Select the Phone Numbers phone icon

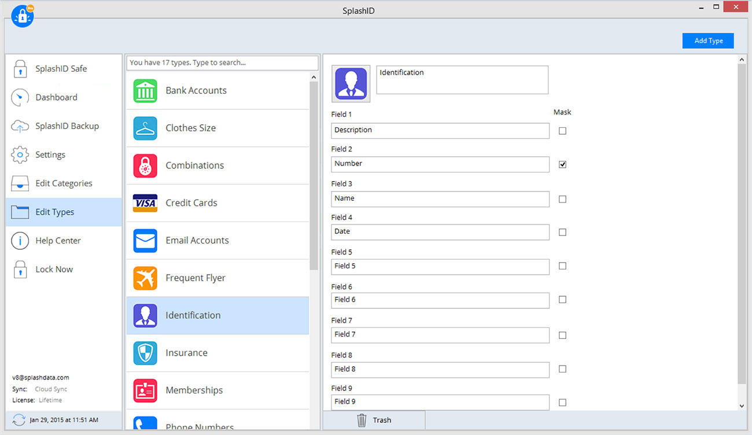pos(145,423)
